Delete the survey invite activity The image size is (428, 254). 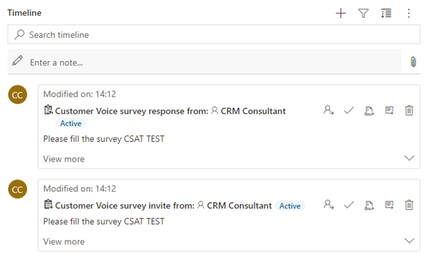tap(409, 205)
